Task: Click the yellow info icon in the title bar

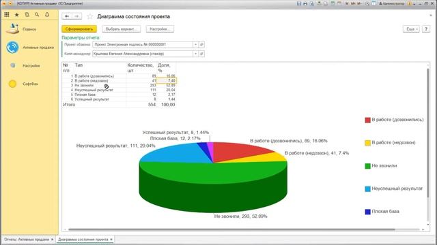Action: tap(410, 3)
